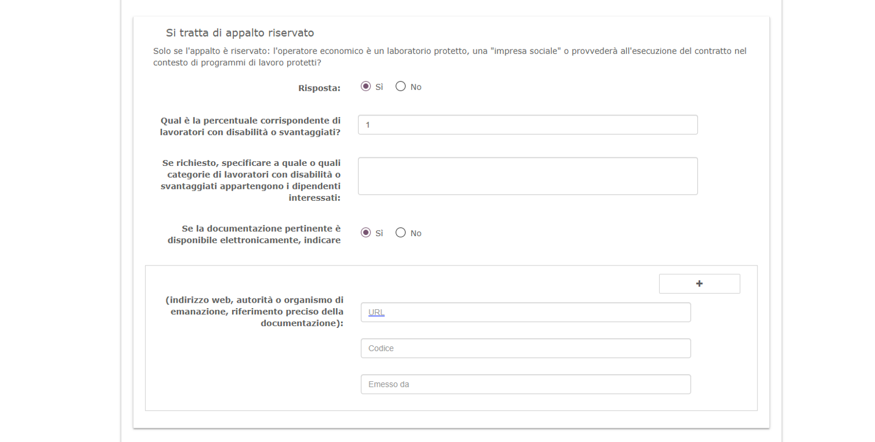Choose "Sì" for documentazione disponibile elettronicamente
Screen dimensions: 875x442
[366, 233]
